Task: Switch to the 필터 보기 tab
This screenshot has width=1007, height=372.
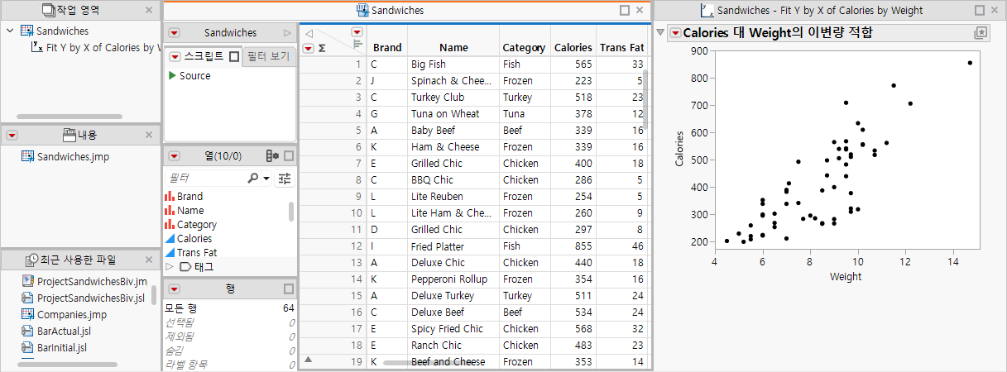Action: (x=268, y=57)
